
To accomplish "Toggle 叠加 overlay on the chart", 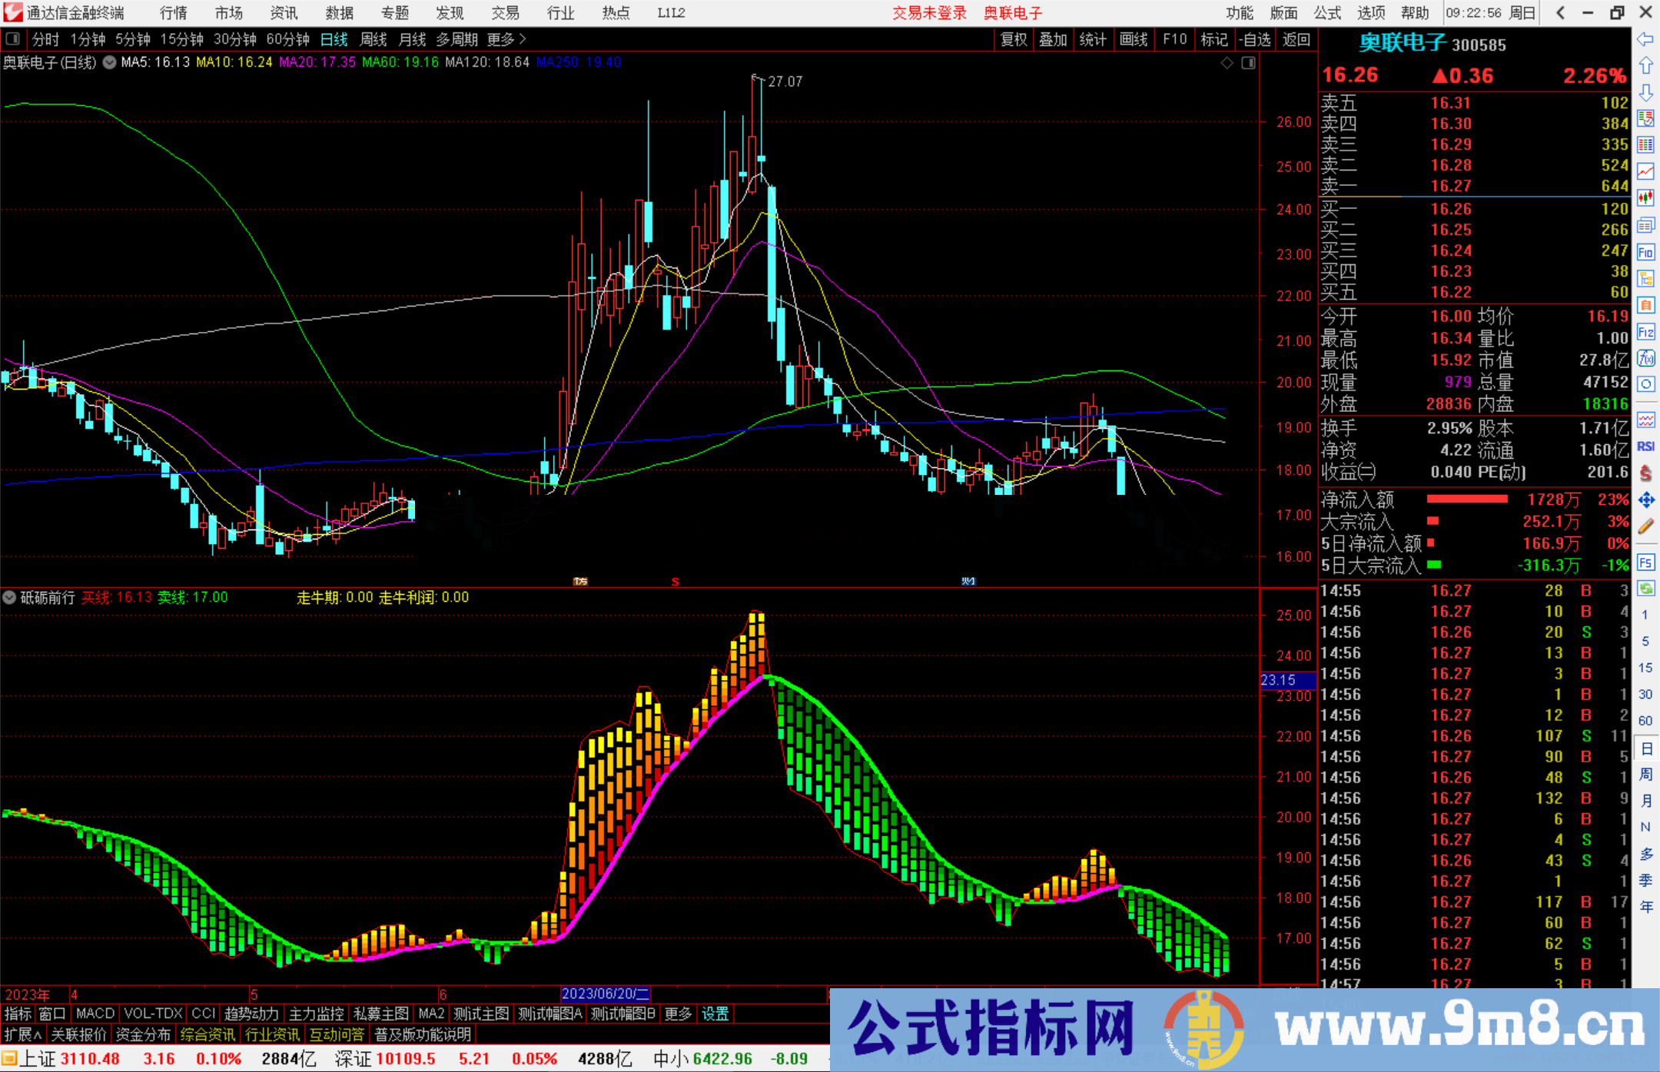I will (x=1053, y=39).
